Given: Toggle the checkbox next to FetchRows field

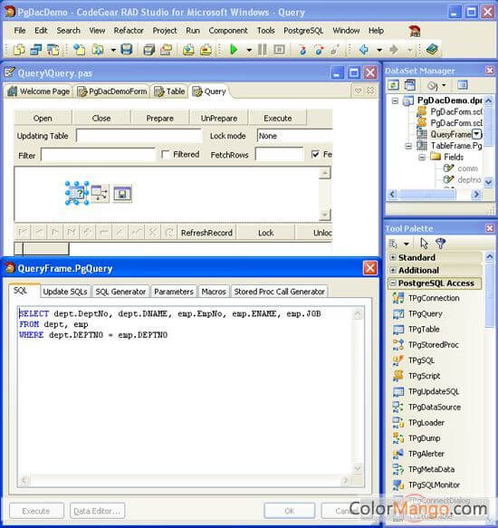Looking at the screenshot, I should (x=315, y=155).
